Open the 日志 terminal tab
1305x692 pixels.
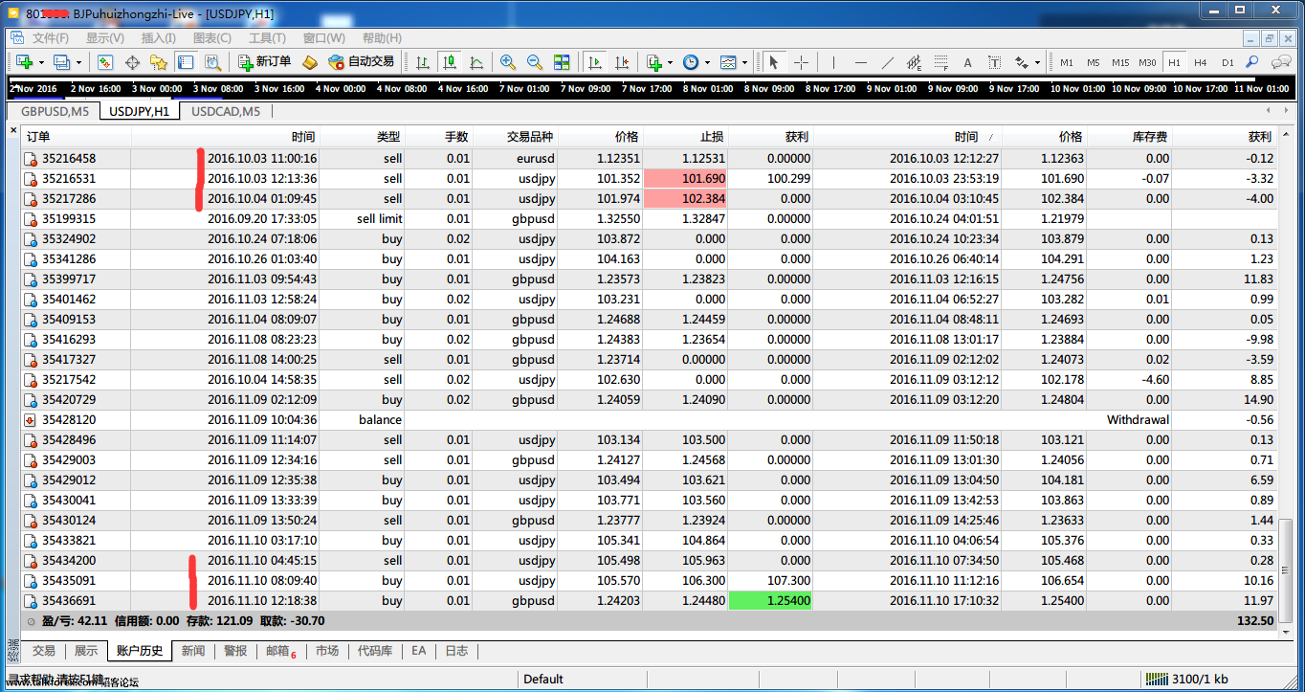(456, 651)
